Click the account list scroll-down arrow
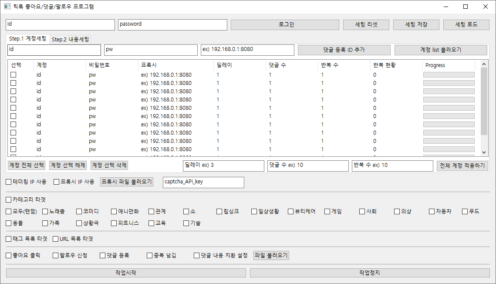 [x=484, y=152]
